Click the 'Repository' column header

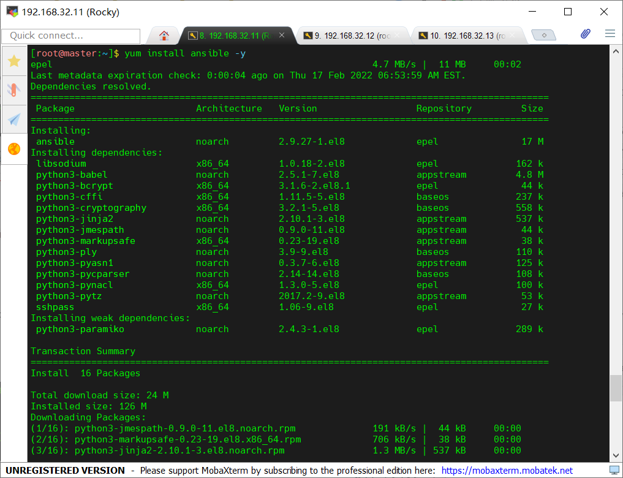pos(444,108)
